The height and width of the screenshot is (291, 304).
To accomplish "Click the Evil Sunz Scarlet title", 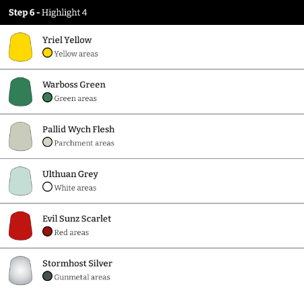I will 77,219.
